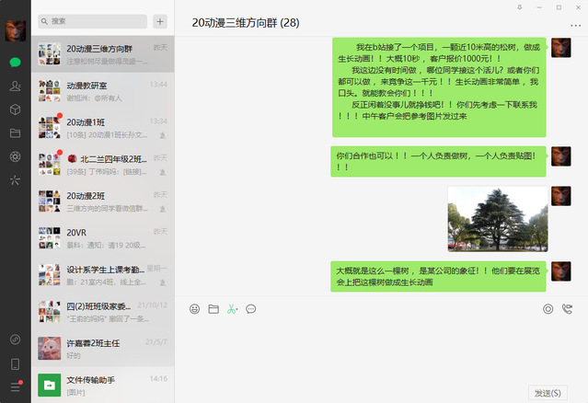This screenshot has width=588, height=403.
Task: Click mute bell icon on 设计系学生上课考勤 row
Action: [162, 282]
